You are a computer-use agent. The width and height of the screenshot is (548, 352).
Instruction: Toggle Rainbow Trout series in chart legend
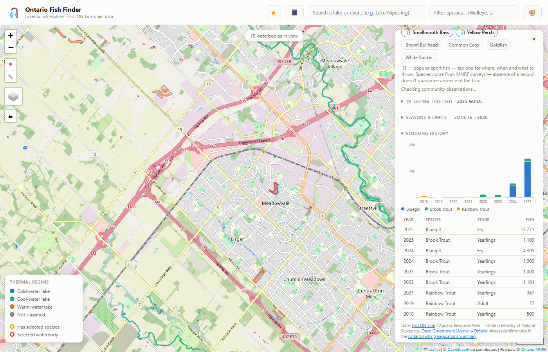pos(473,209)
